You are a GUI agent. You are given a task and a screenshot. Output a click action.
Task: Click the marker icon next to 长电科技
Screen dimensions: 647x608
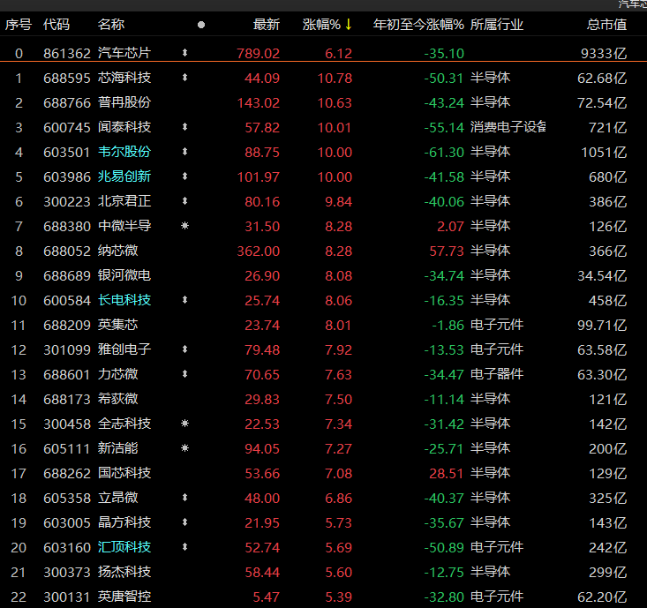[184, 300]
